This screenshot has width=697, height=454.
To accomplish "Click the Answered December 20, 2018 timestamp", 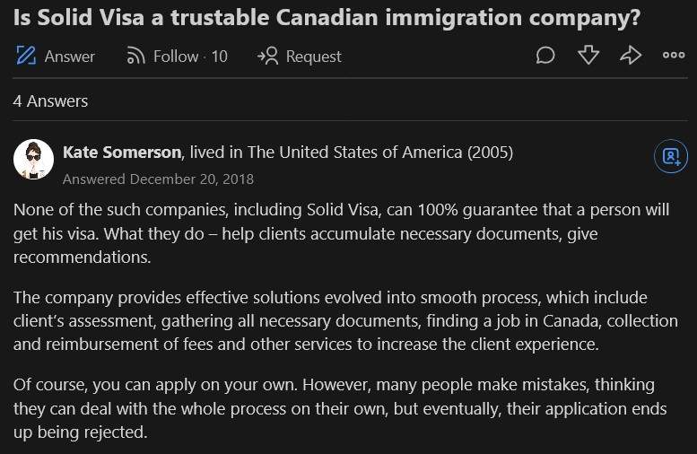I will tap(158, 179).
